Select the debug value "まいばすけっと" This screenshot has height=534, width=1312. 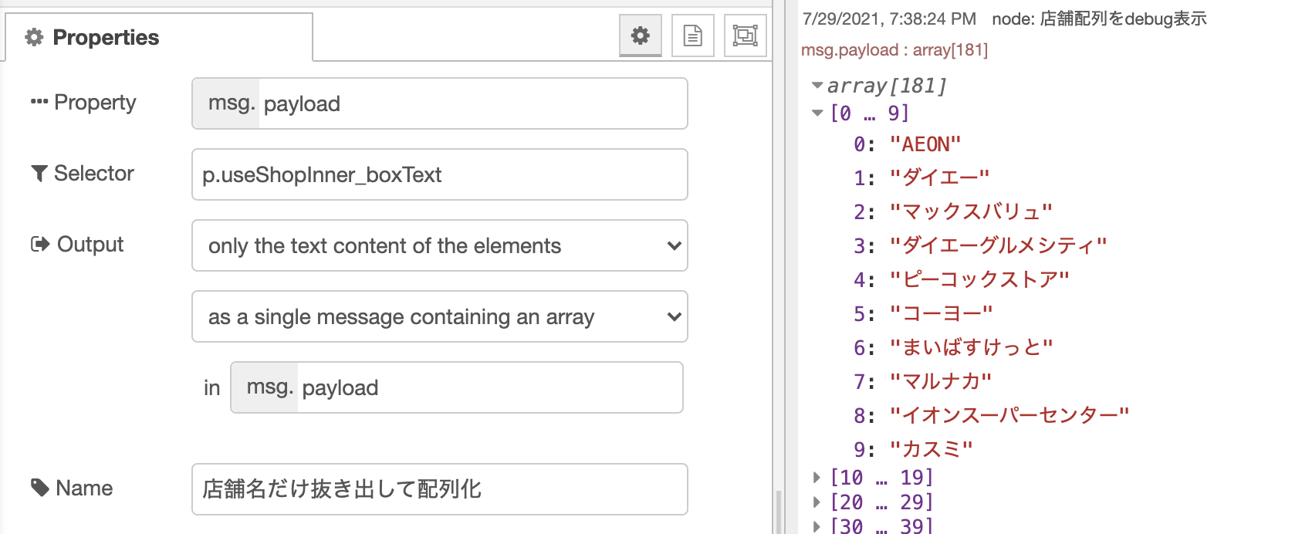pyautogui.click(x=971, y=348)
